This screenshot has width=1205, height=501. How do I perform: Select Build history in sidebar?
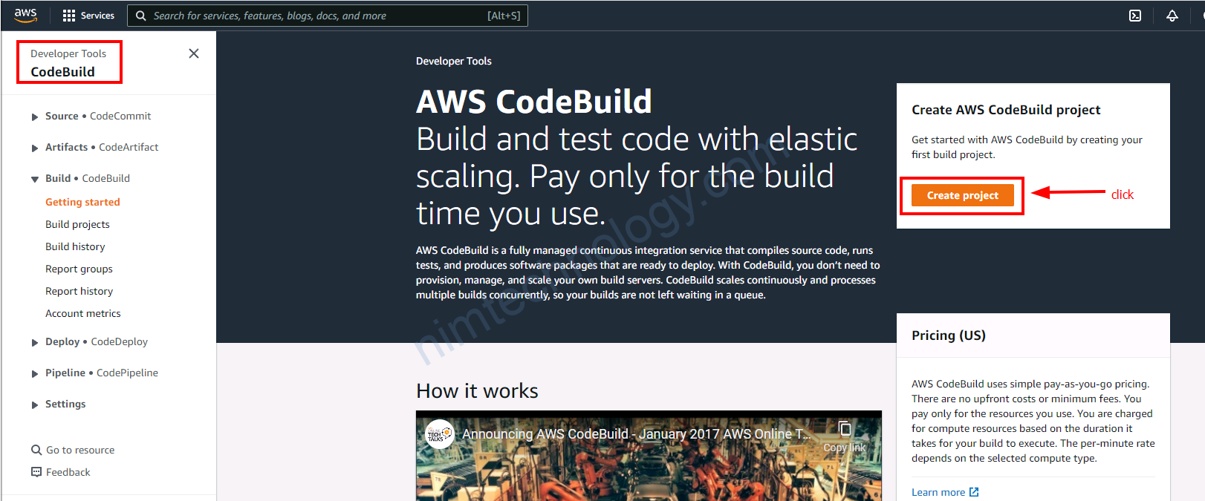(75, 246)
